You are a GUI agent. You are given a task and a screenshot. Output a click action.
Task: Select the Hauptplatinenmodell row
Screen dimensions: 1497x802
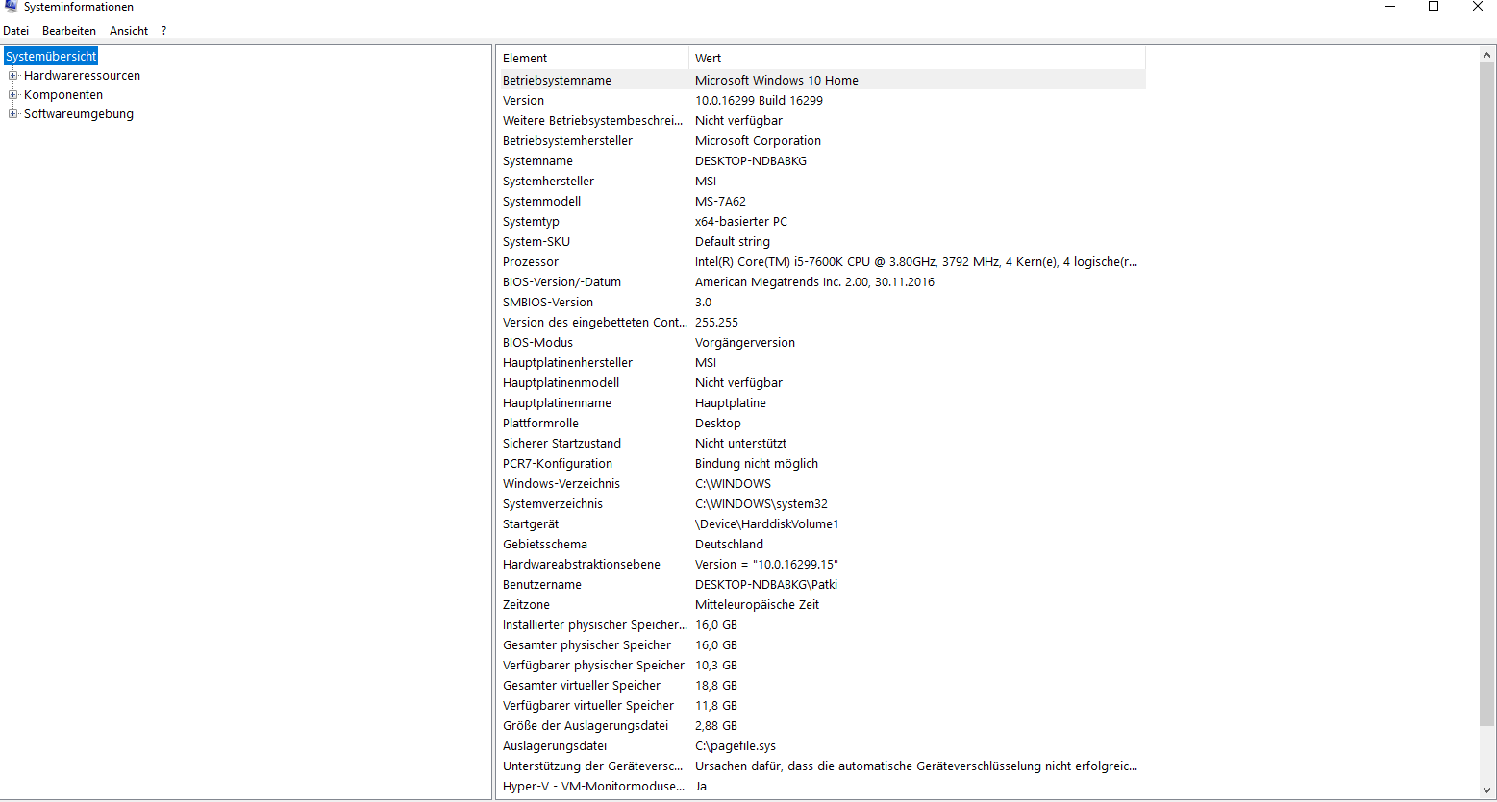pos(821,383)
